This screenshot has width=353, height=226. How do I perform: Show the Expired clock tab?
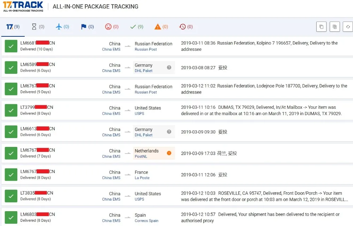coord(186,27)
